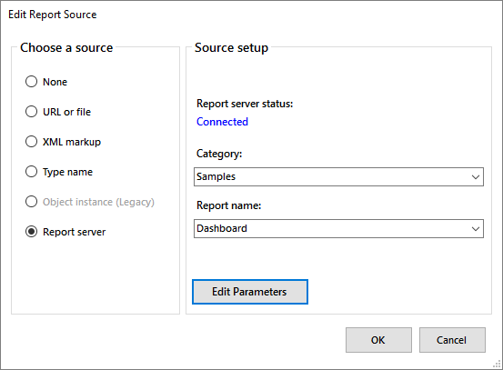Click the Source setup heading
Image resolution: width=503 pixels, height=370 pixels.
(x=231, y=48)
